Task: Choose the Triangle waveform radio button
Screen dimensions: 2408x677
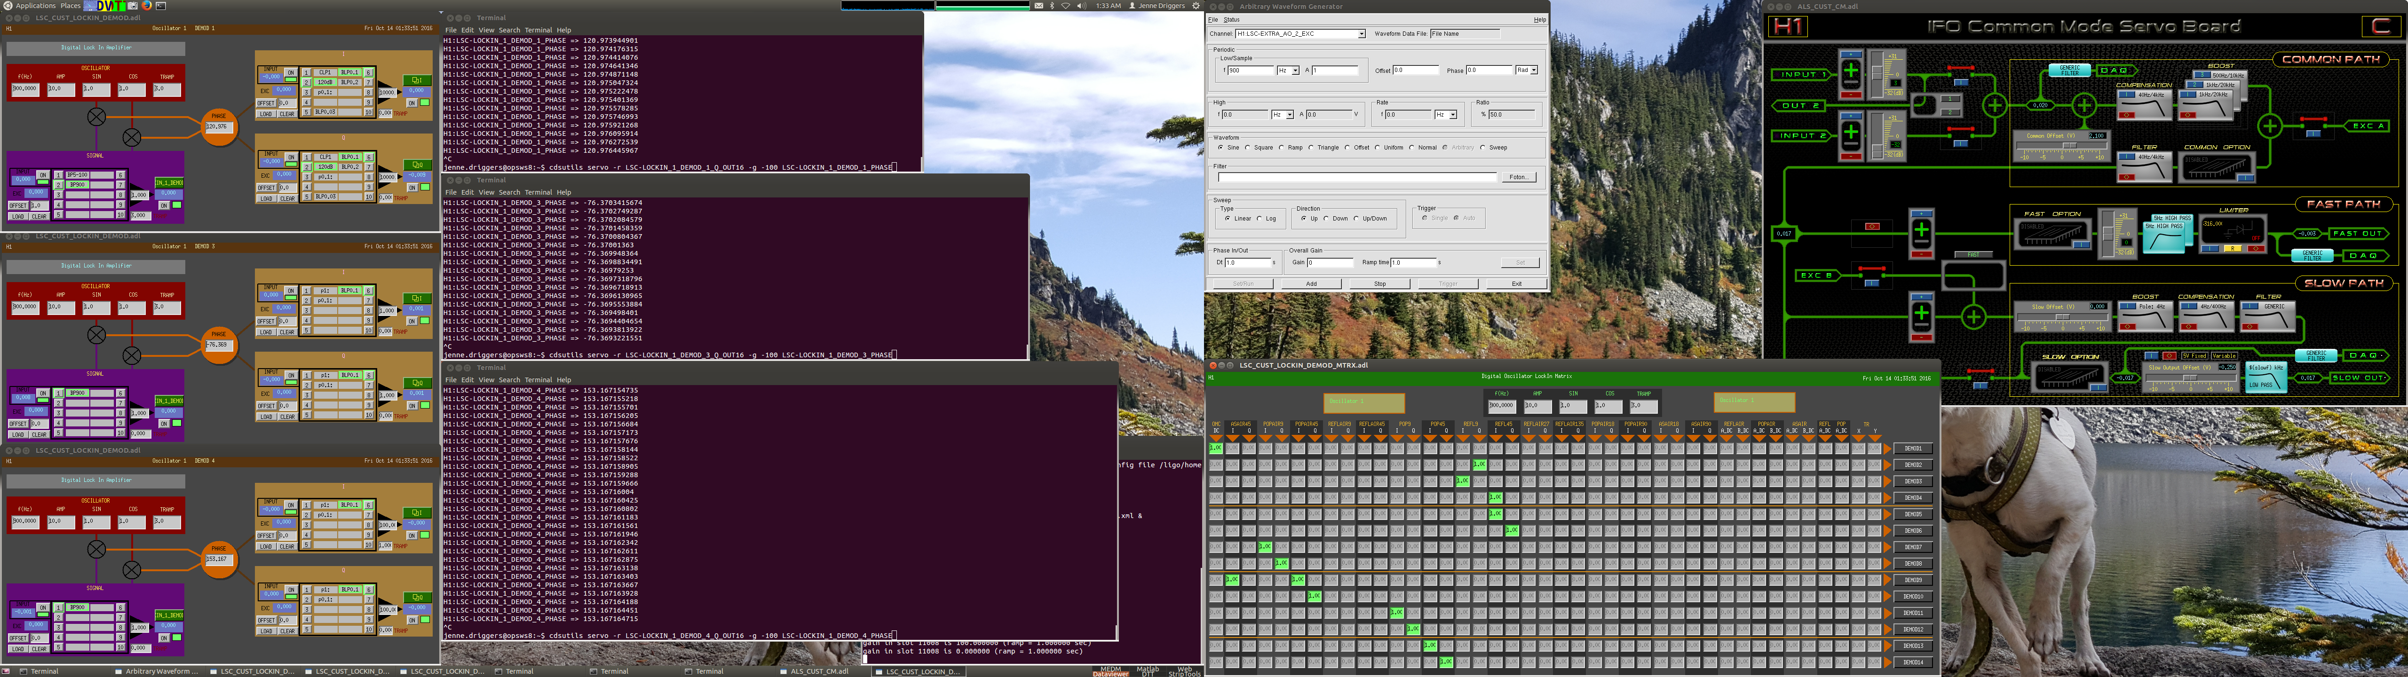Action: pyautogui.click(x=1311, y=148)
